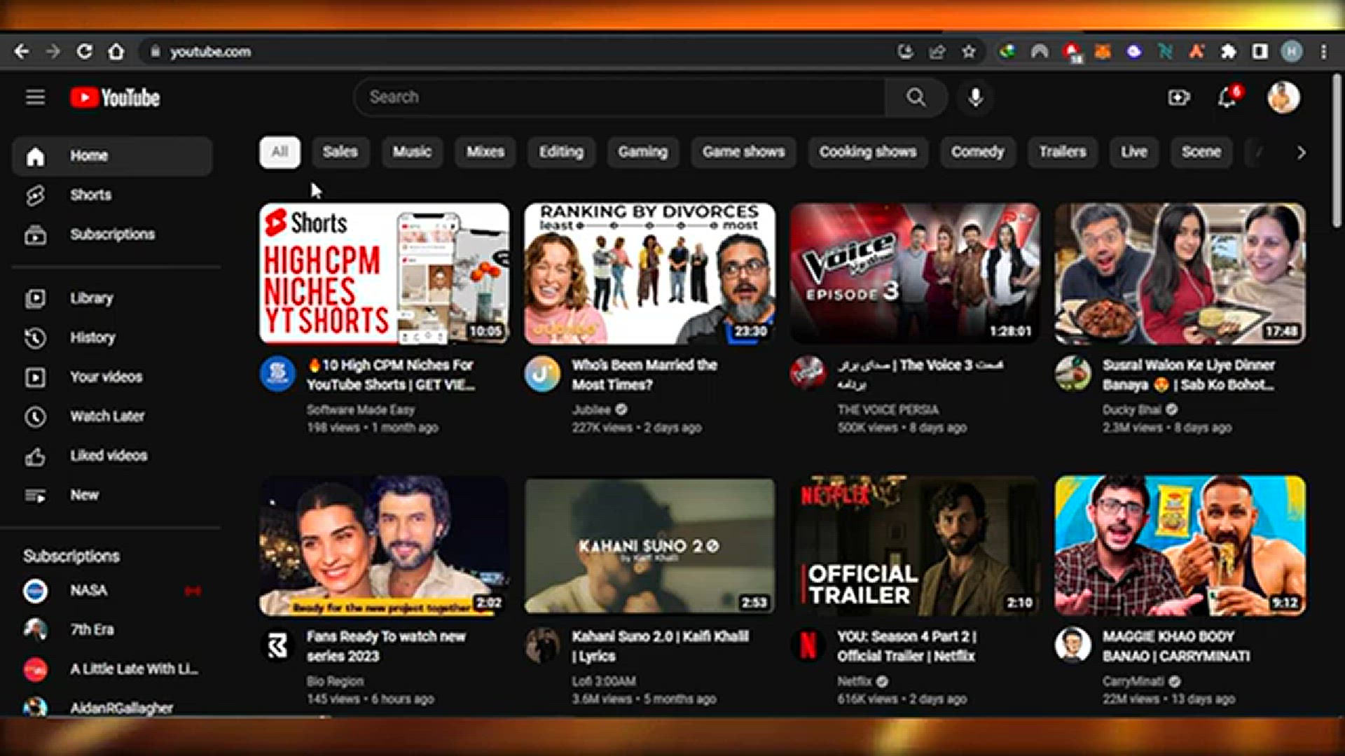This screenshot has height=756, width=1345.
Task: Open the New playlist in sidebar
Action: 112,495
